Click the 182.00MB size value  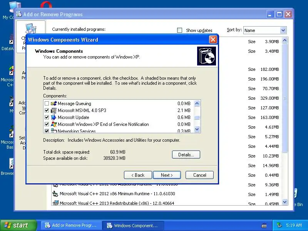coord(269,69)
